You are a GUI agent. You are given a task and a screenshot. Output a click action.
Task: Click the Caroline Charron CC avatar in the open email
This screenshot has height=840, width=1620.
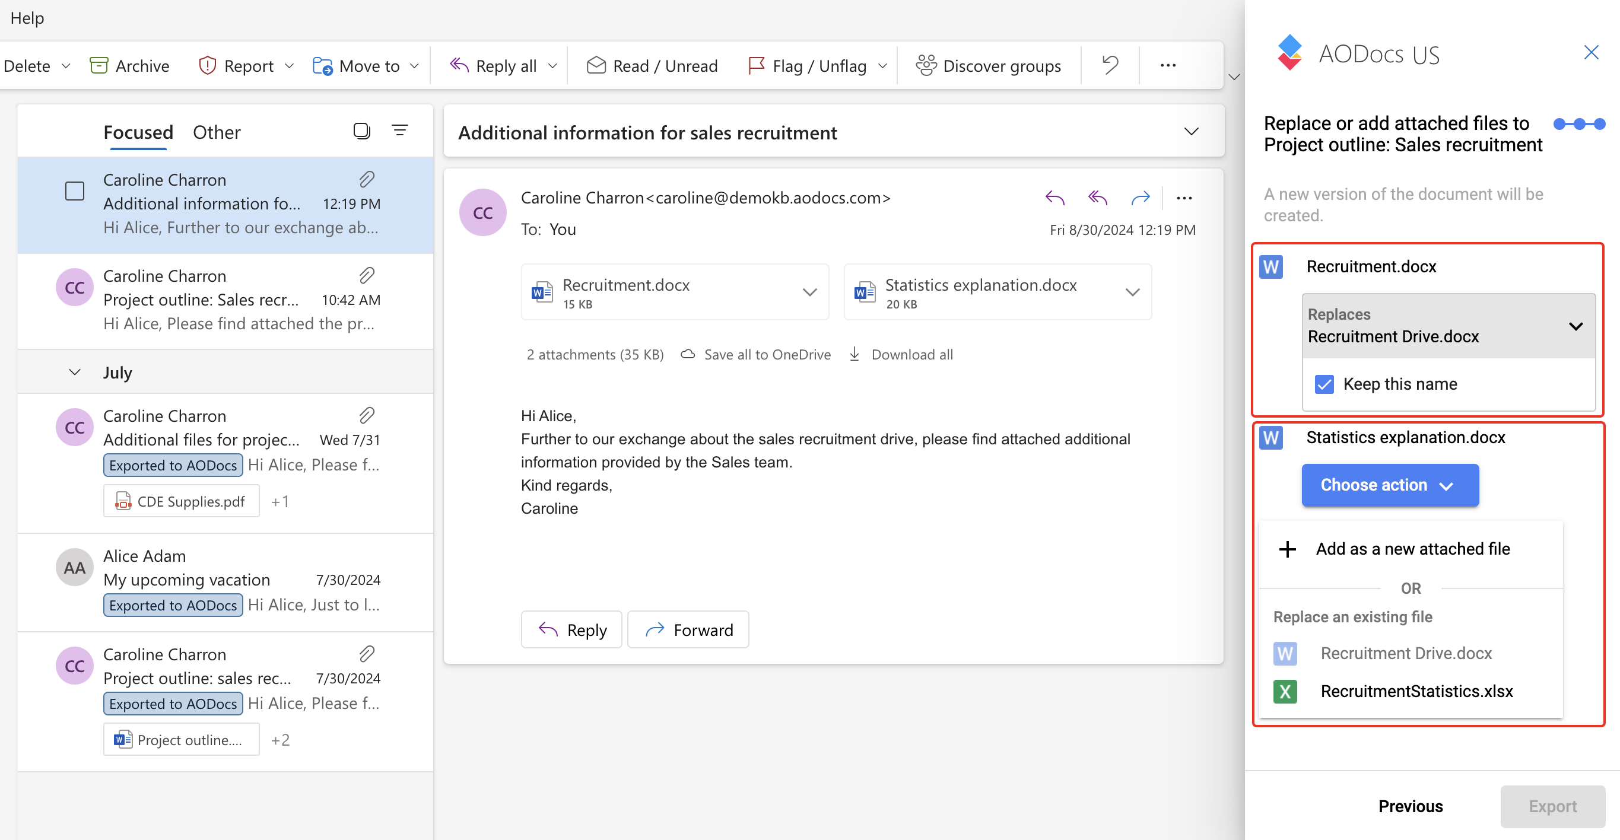pos(482,212)
